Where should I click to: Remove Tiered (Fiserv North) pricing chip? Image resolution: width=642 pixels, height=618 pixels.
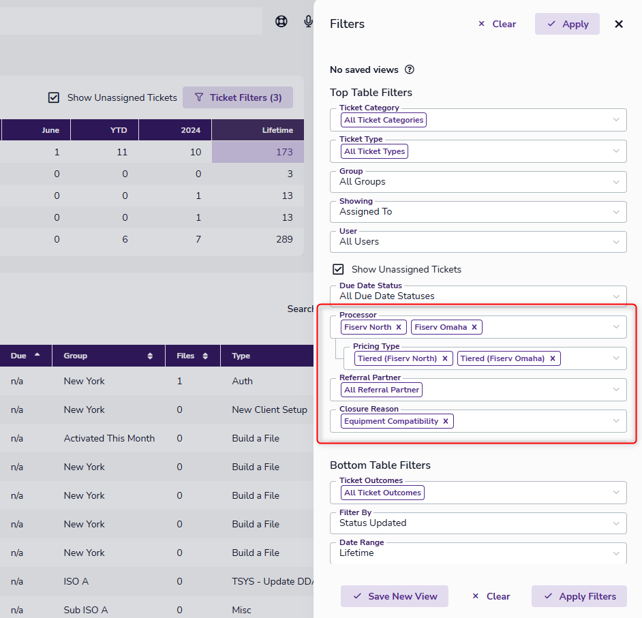(445, 358)
